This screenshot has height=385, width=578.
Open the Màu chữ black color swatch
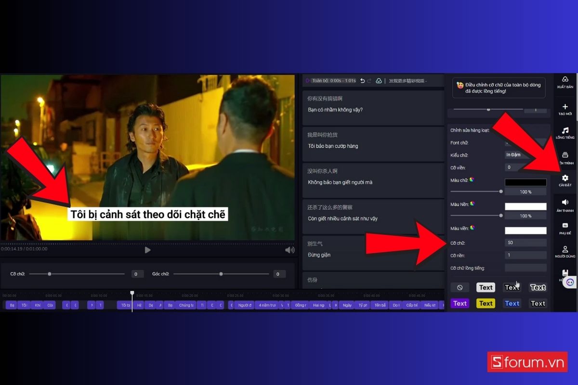(x=525, y=182)
